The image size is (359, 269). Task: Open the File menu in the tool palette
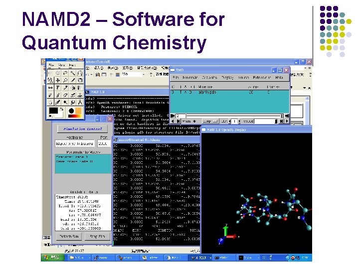[51, 65]
